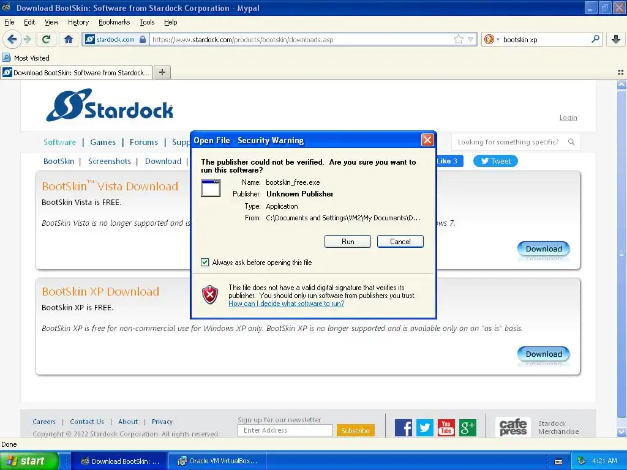Open the URL history dropdown arrow
This screenshot has width=627, height=470.
click(471, 39)
